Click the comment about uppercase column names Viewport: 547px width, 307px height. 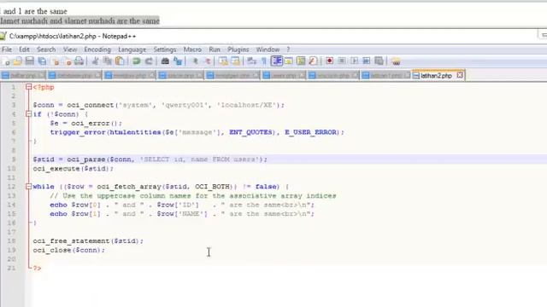(193, 195)
